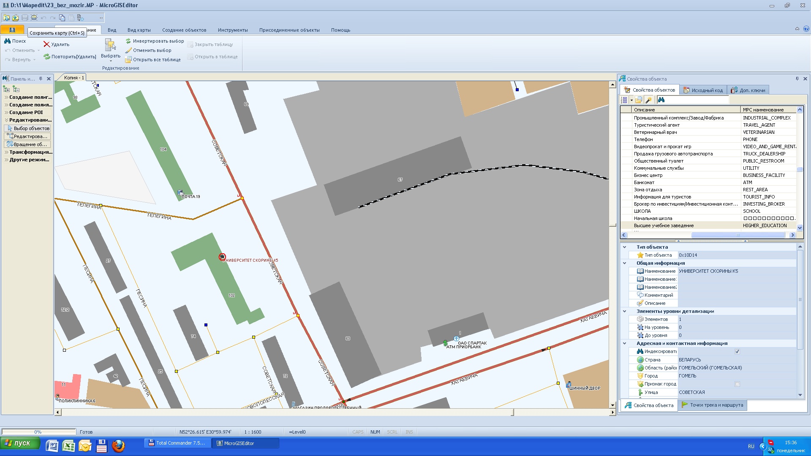This screenshot has height=456, width=811.
Task: Click Инвертировать выбор button
Action: [x=155, y=41]
